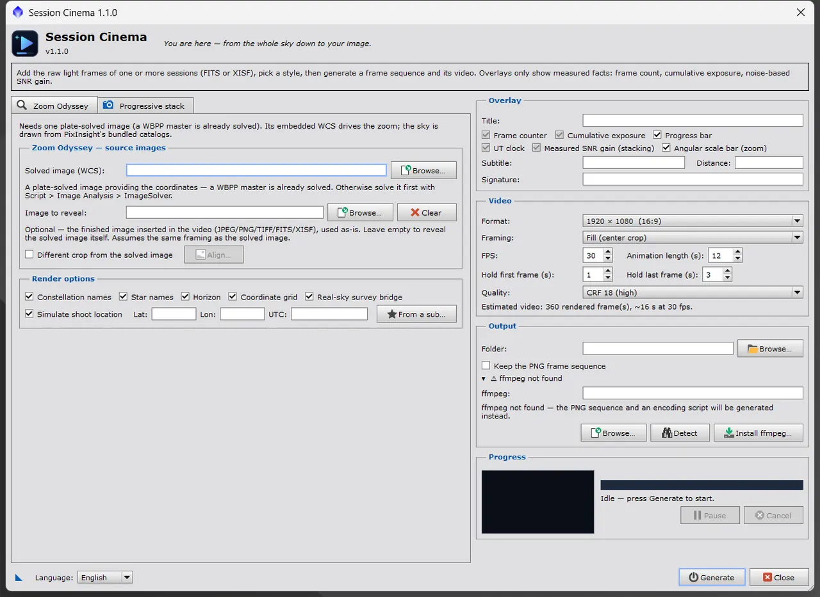
Task: Increase Animation length with up arrow
Action: [x=737, y=252]
